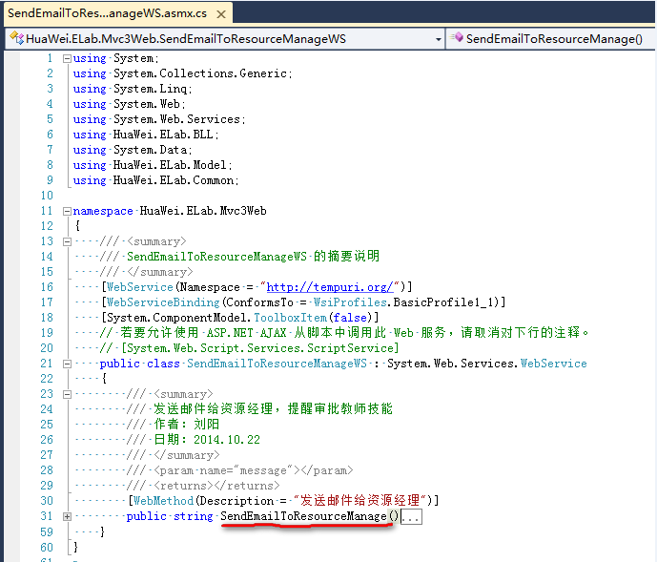Viewport: 657px width, 562px height.
Task: Click the class name SendEmailToResourceManageWS on line 21
Action: (277, 364)
